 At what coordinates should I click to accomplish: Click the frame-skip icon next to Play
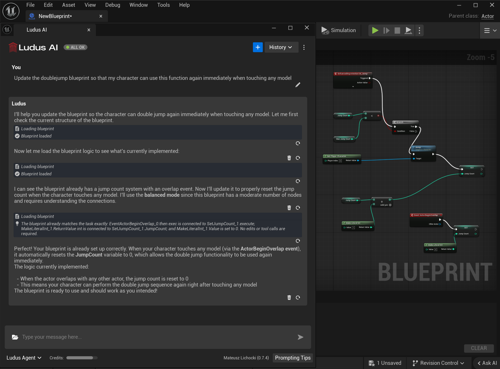click(386, 30)
